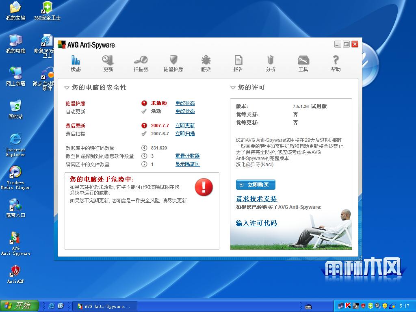Click 更改状态 link for 驻留护盾
The image size is (416, 312).
coord(185,103)
